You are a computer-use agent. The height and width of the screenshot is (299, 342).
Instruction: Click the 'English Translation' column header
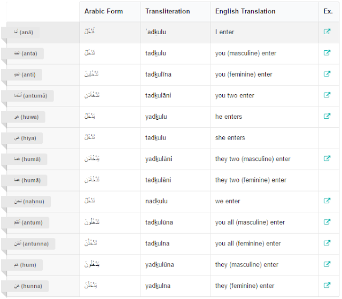click(245, 11)
